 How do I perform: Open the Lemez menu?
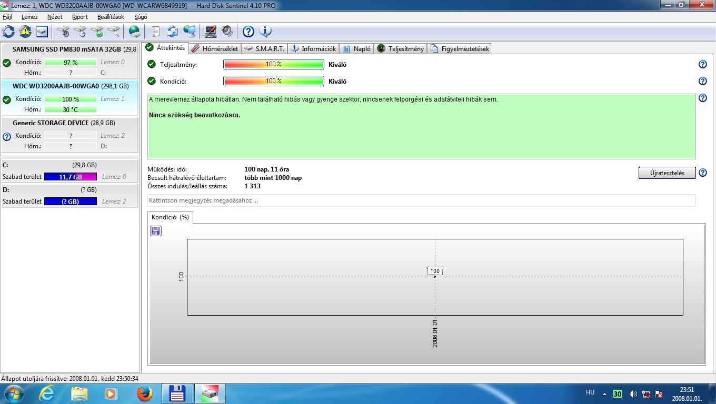(x=29, y=17)
